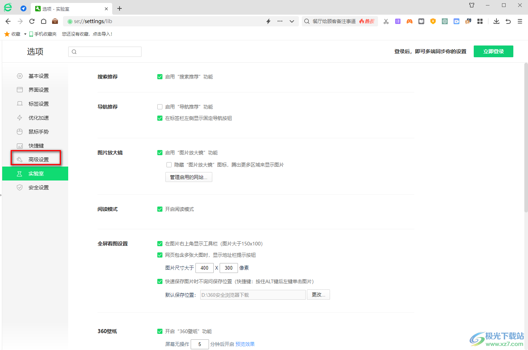Click the idle minutes field showing 5
Image resolution: width=528 pixels, height=350 pixels.
click(x=200, y=344)
